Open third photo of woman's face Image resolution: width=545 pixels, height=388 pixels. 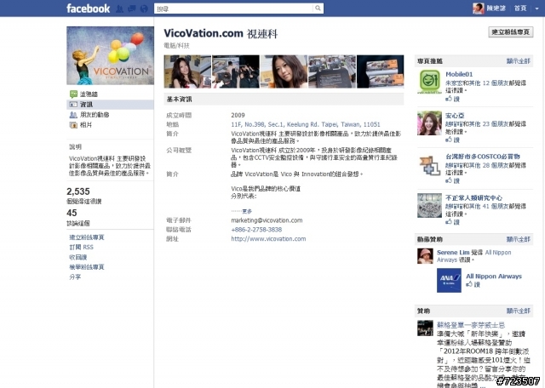click(284, 71)
